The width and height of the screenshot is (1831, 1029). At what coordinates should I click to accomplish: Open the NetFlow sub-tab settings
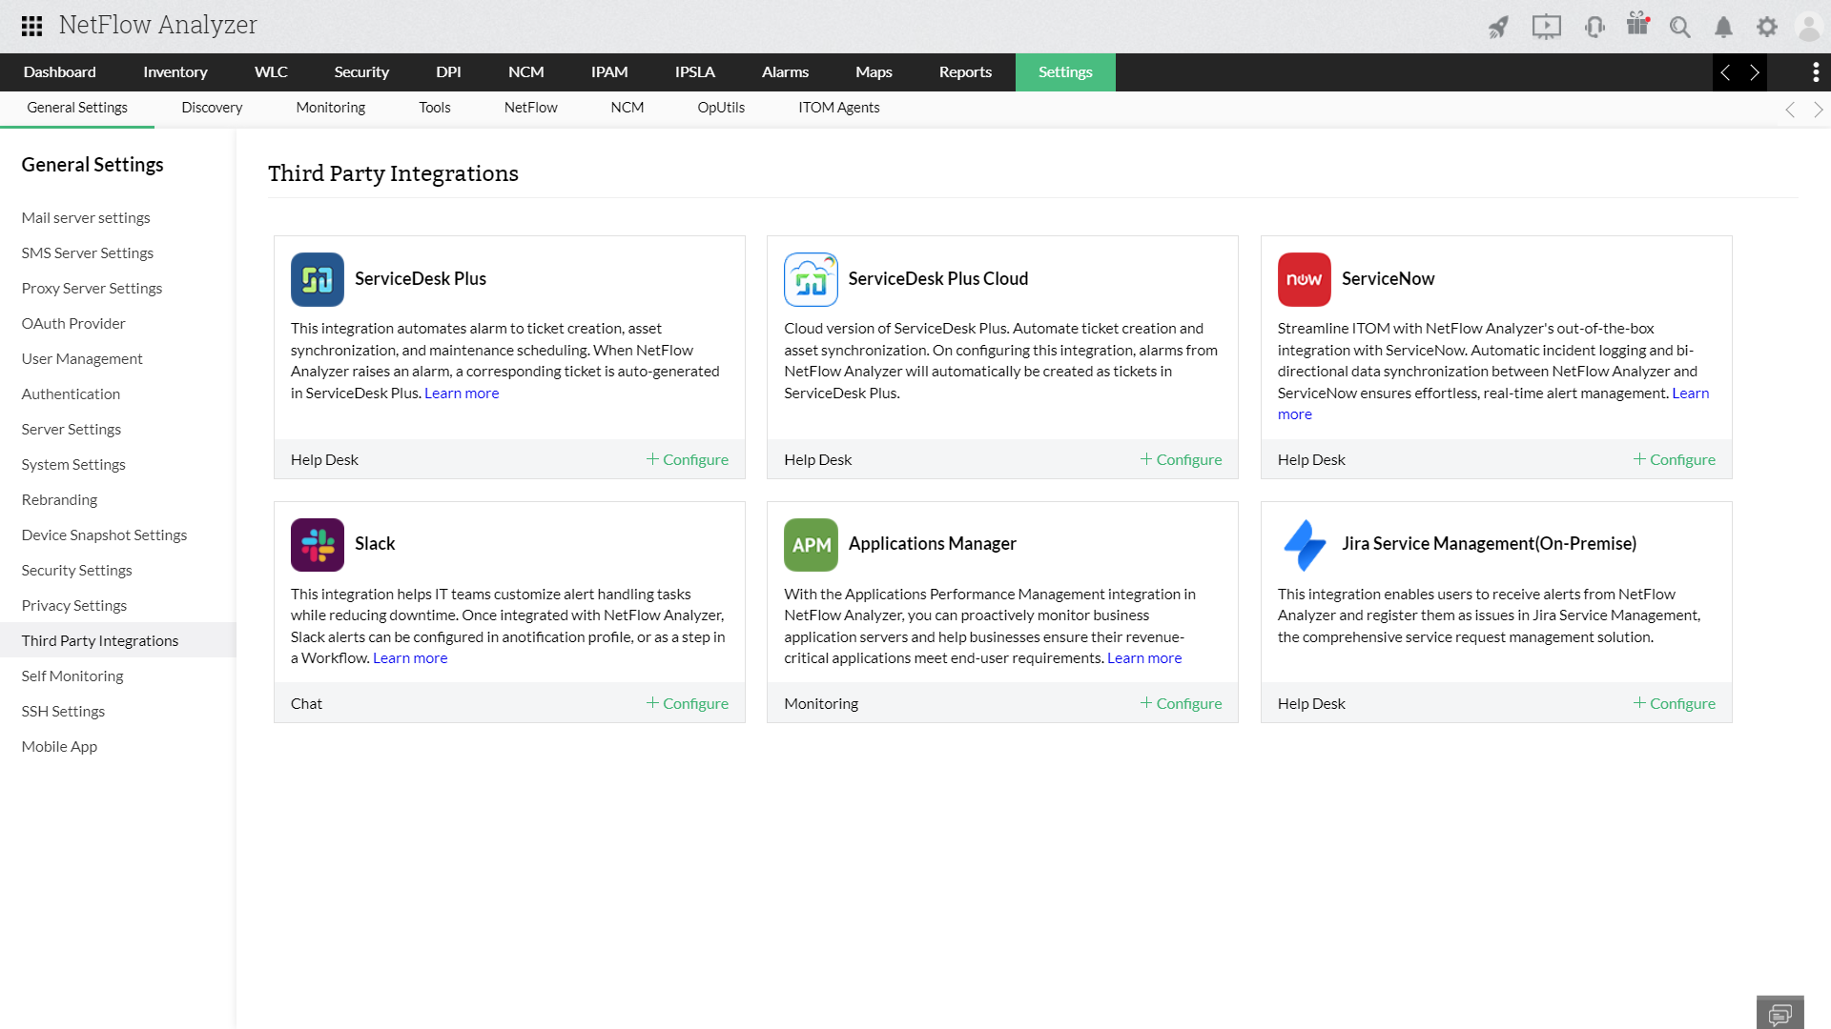point(530,107)
